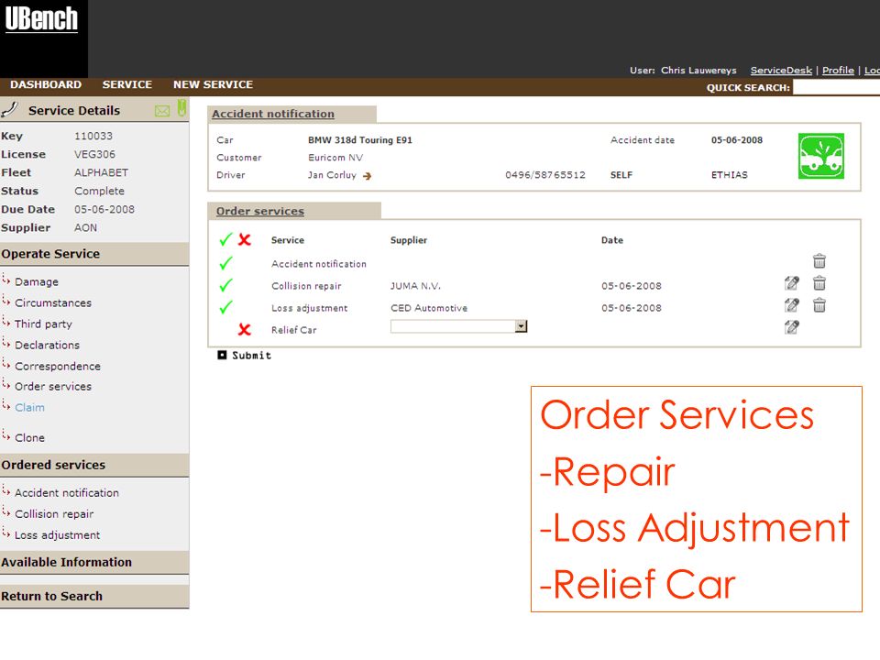The image size is (880, 660).
Task: Open Circumstances in Operate Service
Action: pyautogui.click(x=53, y=303)
